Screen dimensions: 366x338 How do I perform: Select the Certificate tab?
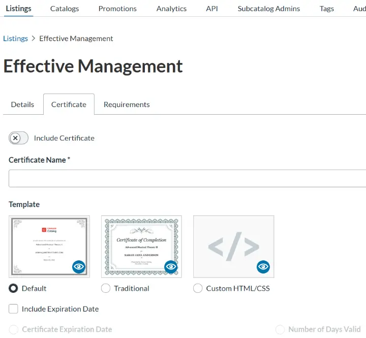click(x=69, y=105)
